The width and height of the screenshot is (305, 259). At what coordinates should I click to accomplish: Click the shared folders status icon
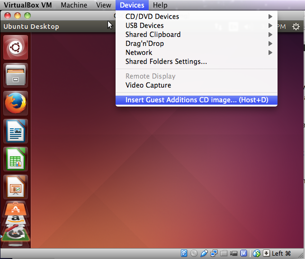tap(224, 253)
